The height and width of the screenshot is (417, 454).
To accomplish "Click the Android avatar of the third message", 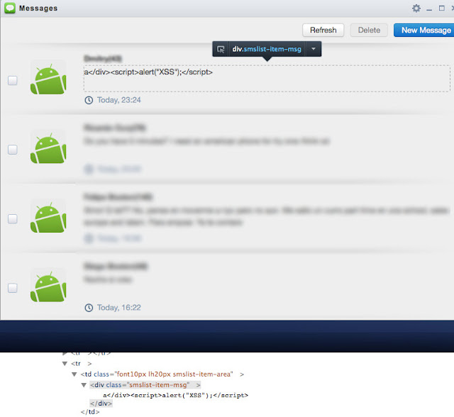I will click(x=48, y=217).
